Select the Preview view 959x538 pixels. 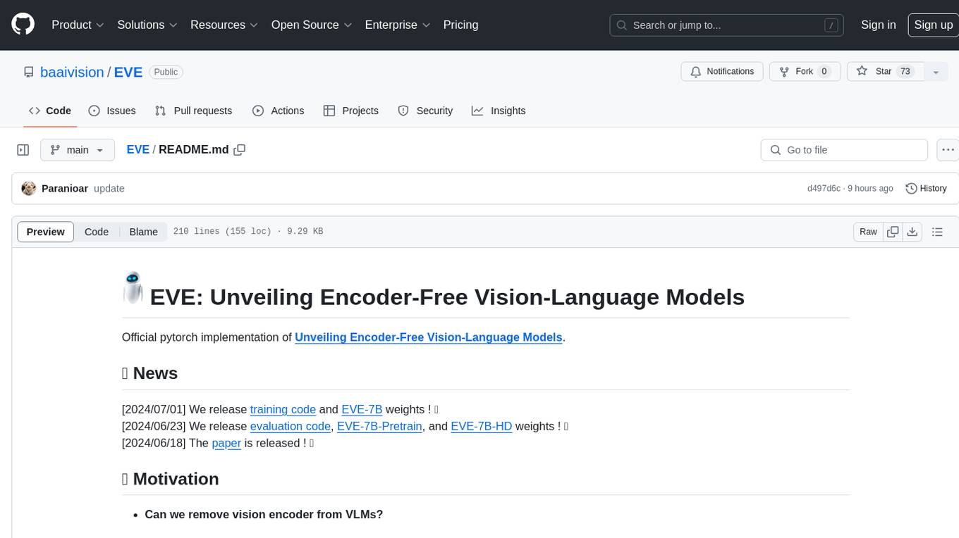click(x=46, y=232)
